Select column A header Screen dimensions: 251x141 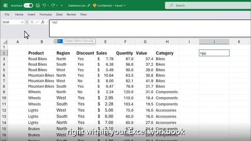(x=18, y=42)
